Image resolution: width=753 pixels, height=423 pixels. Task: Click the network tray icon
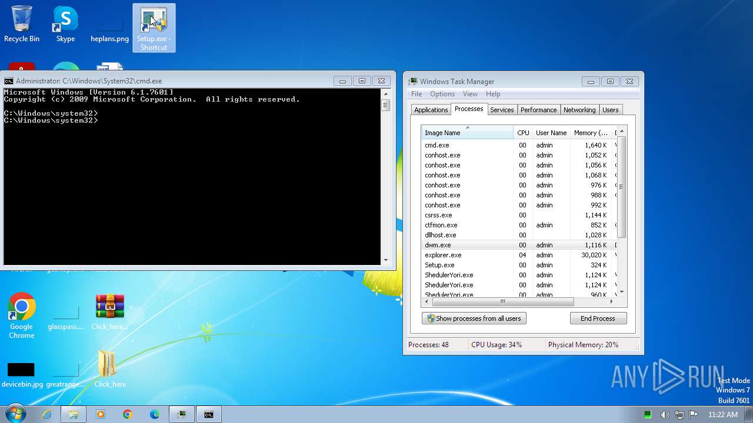click(679, 415)
